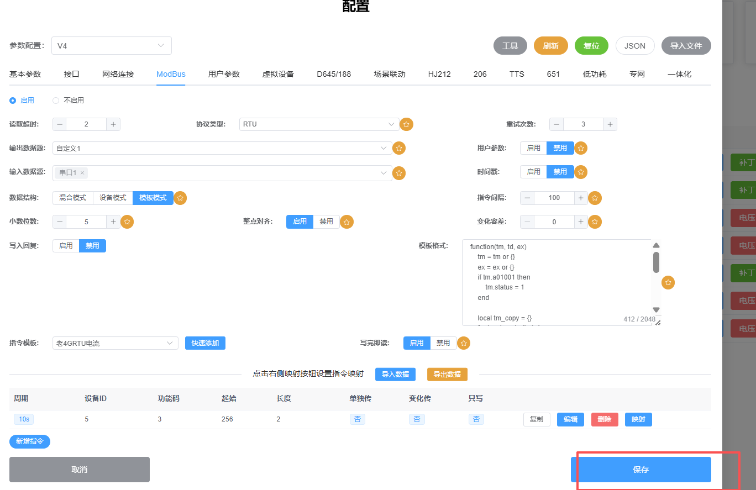Click star icon beside 协议类型 dropdown
Viewport: 756px width, 490px height.
406,124
